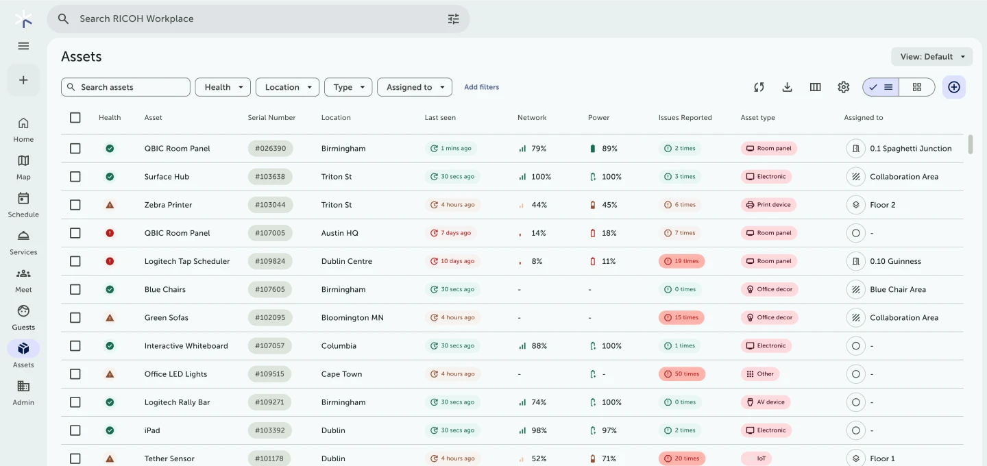987x466 pixels.
Task: Open the column layout icon
Action: 815,87
